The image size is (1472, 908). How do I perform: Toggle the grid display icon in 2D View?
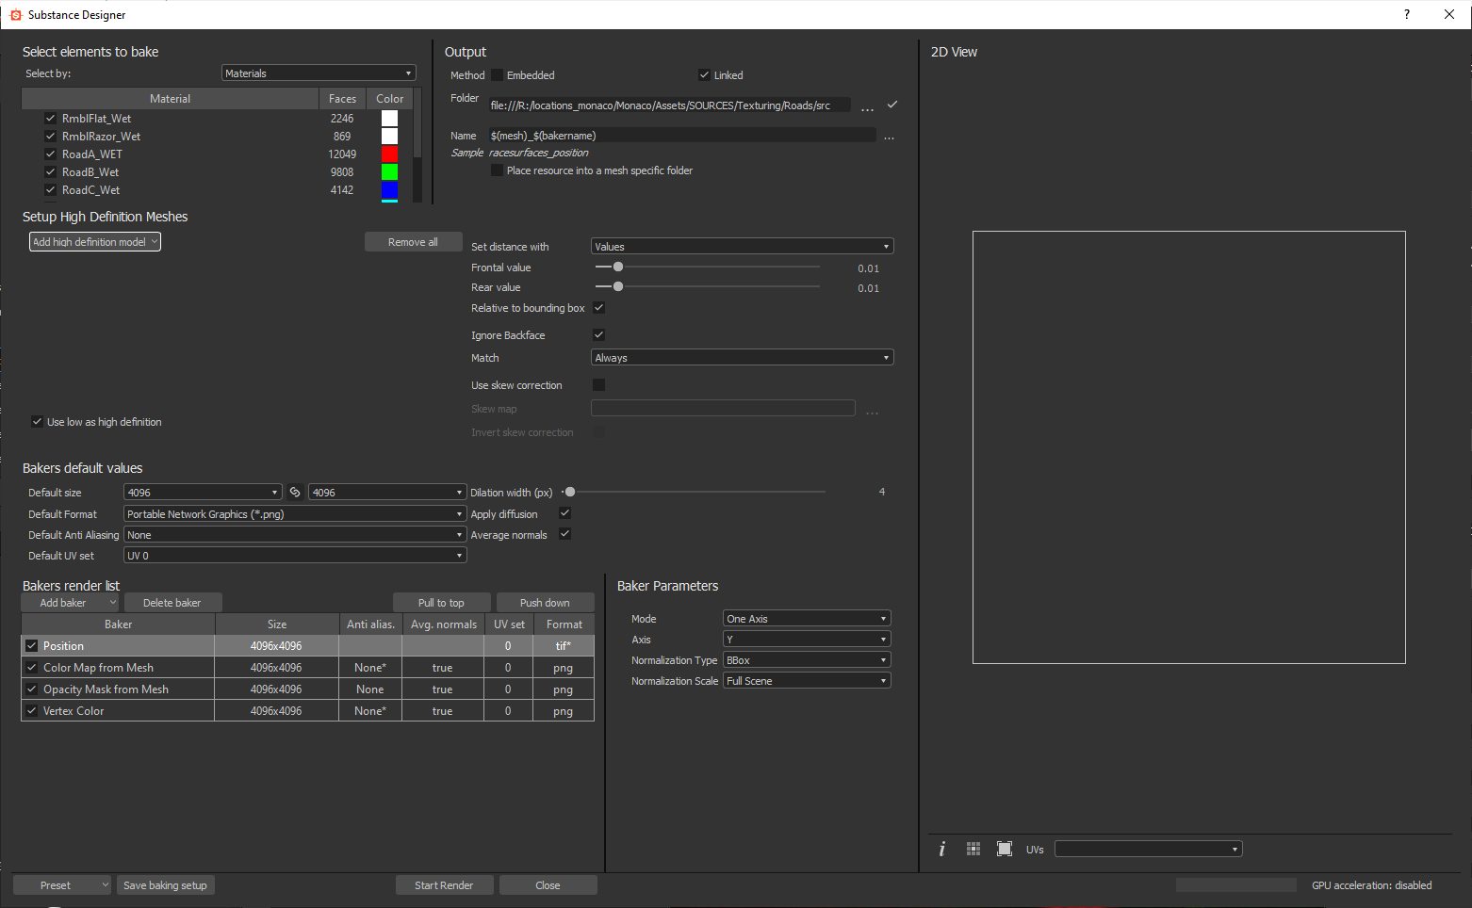pyautogui.click(x=973, y=850)
